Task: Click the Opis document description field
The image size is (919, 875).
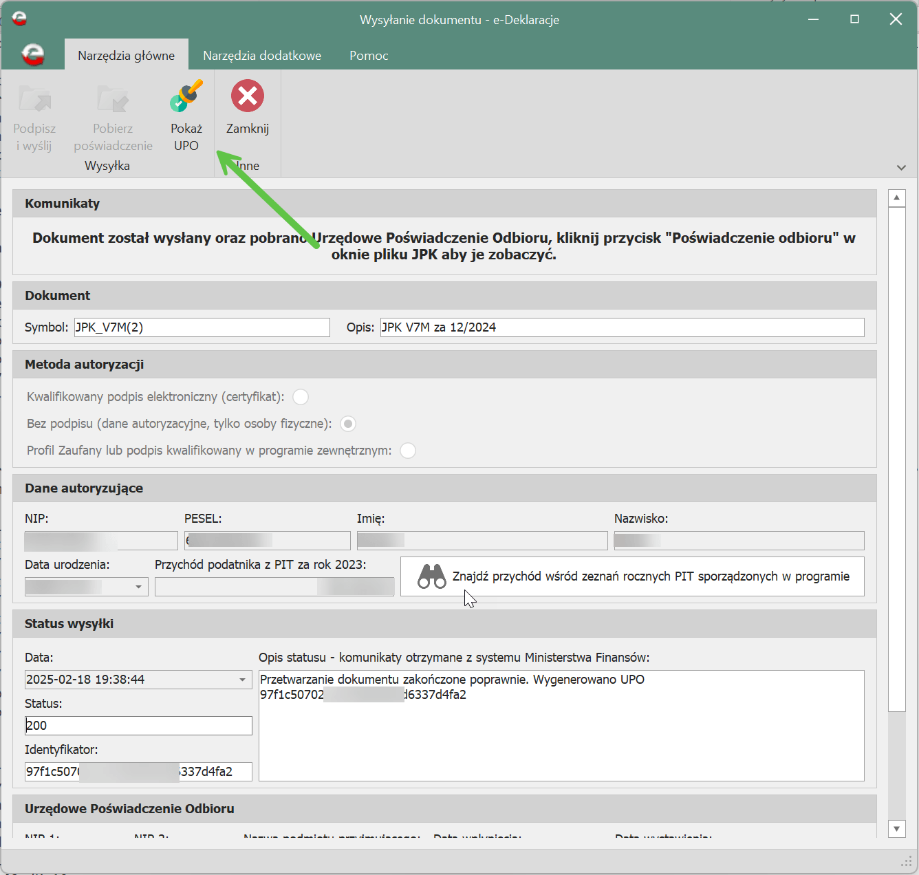Action: 622,327
